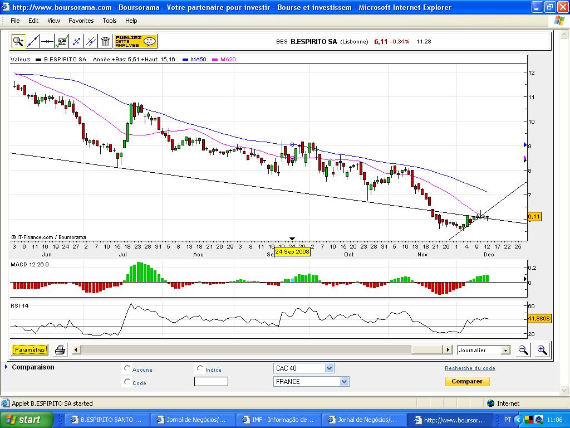Click the 41,8808 RSI value label
Viewport: 570px width, 428px height.
[x=539, y=318]
